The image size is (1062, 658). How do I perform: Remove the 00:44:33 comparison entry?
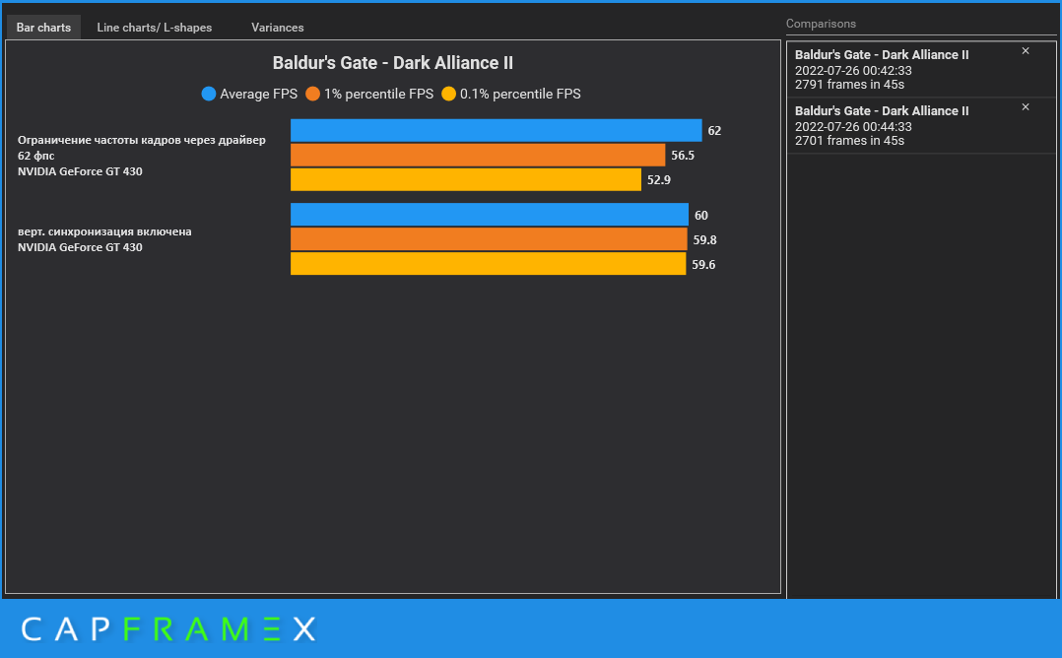tap(1026, 107)
